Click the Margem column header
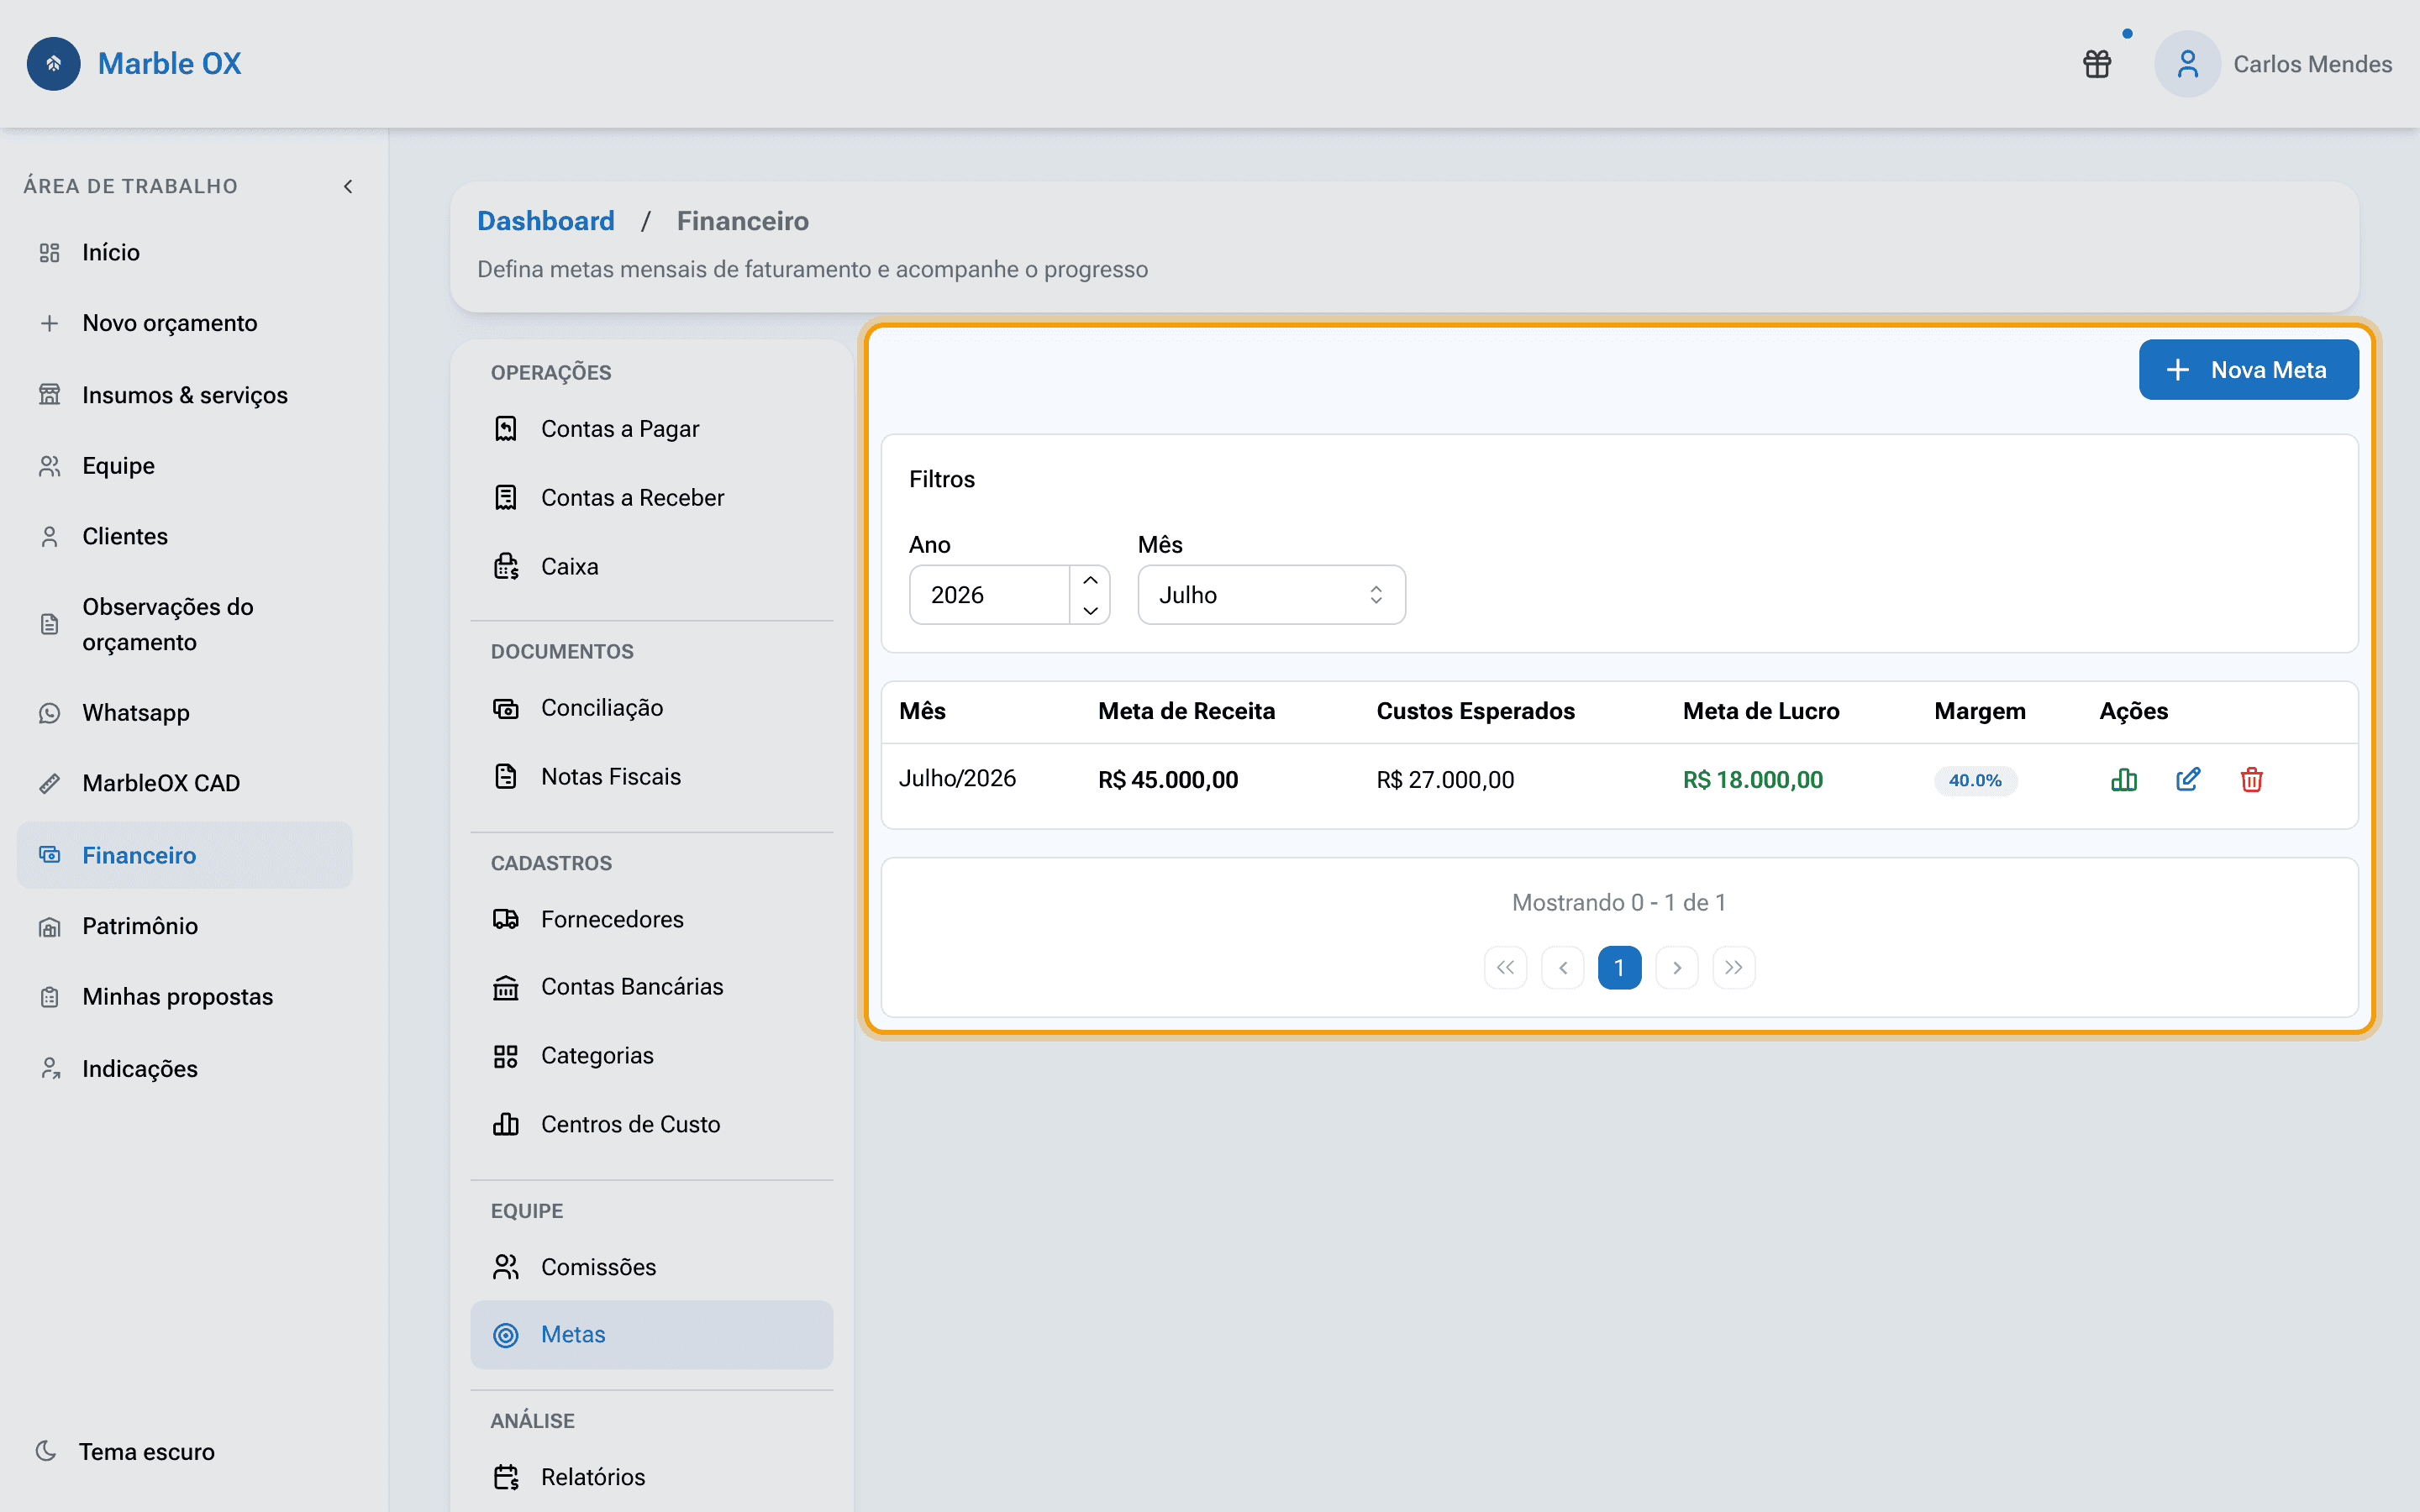The height and width of the screenshot is (1512, 2420). pyautogui.click(x=1980, y=711)
